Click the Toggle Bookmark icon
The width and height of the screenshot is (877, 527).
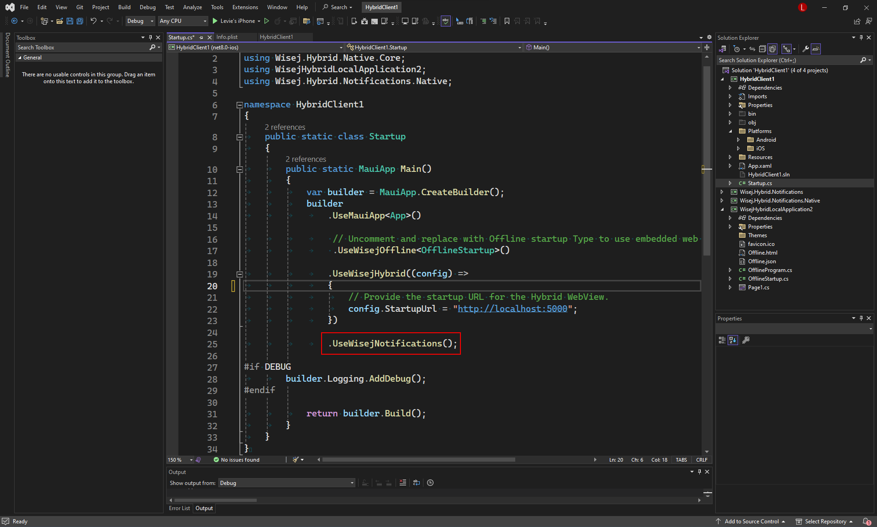507,21
